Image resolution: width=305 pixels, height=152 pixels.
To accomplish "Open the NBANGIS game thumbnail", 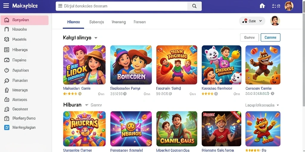I will tap(131, 129).
